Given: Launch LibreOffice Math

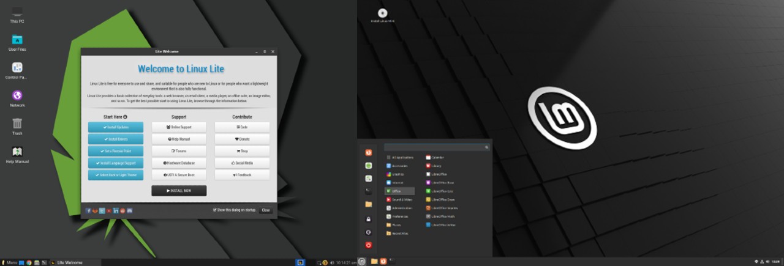Looking at the screenshot, I should click(x=441, y=216).
